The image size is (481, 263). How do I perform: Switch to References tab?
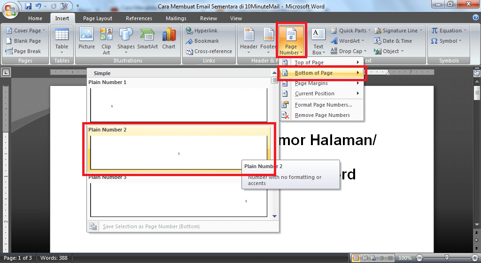point(139,18)
